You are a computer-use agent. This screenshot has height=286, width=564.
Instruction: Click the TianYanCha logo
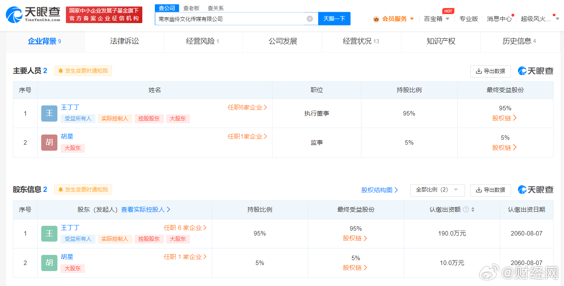(33, 14)
